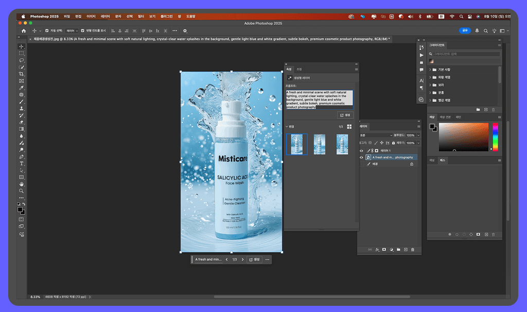Select the Eyedropper tool
The image size is (527, 312).
[22, 88]
